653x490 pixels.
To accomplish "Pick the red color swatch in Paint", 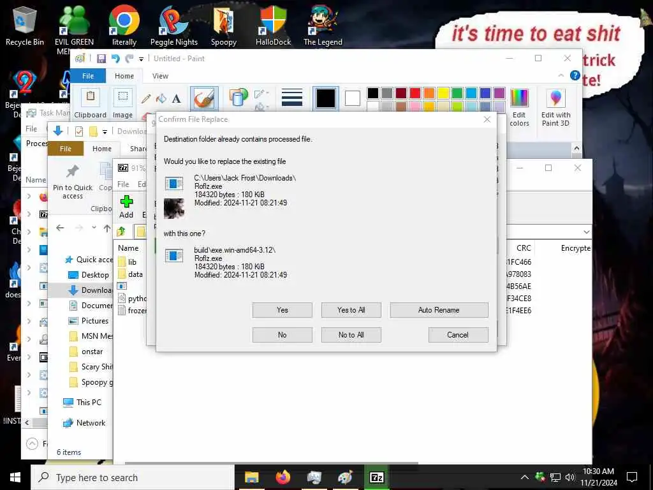I will tap(415, 93).
